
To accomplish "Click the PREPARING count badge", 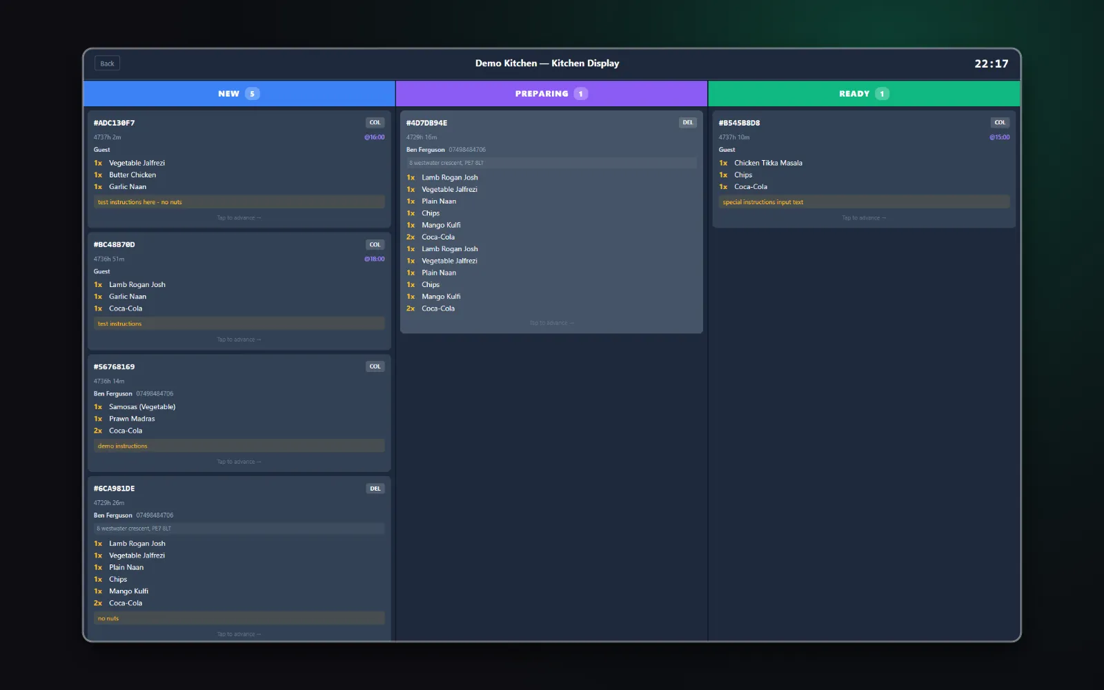I will 581,94.
